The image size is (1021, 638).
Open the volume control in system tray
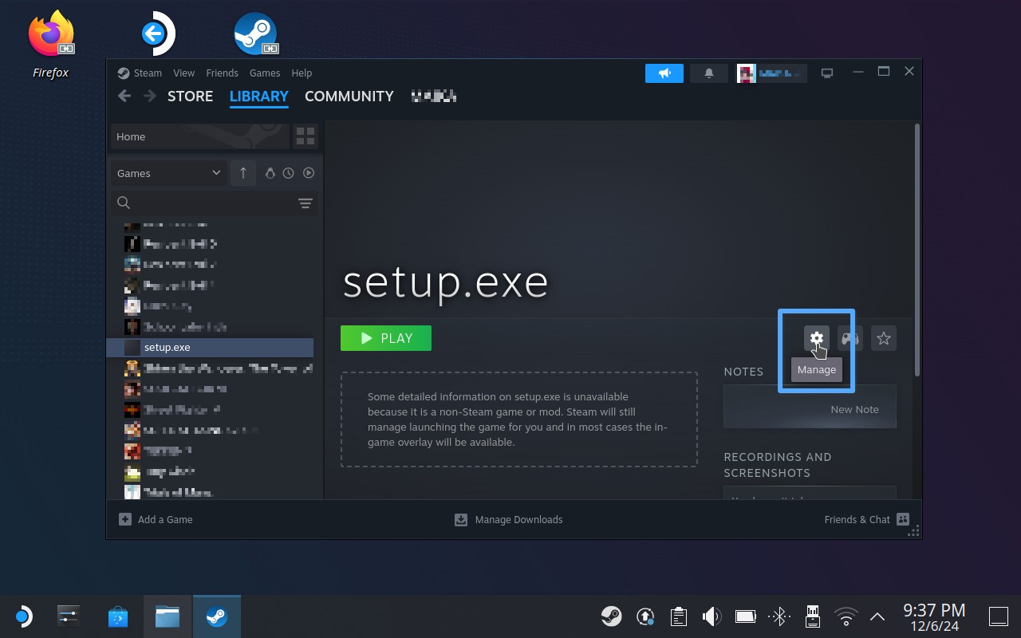tap(711, 616)
